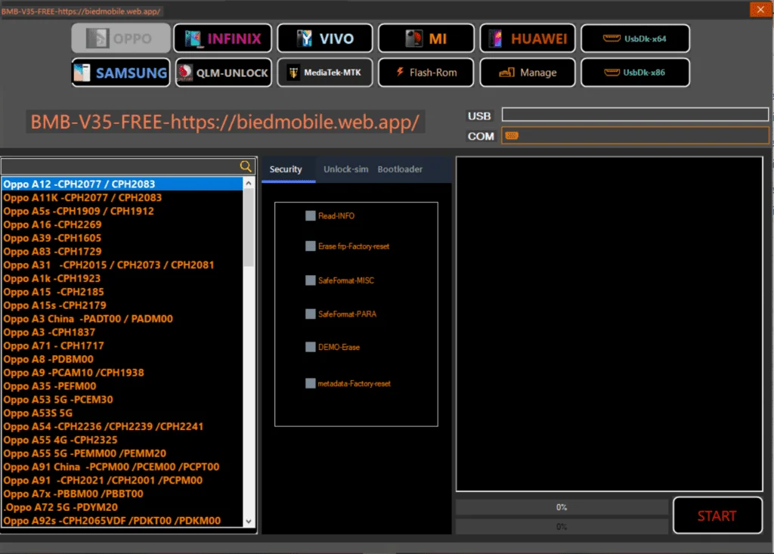Screen dimensions: 774x554
Task: Select Oppo A12 -CPH2077 / CPH2083
Action: (122, 184)
